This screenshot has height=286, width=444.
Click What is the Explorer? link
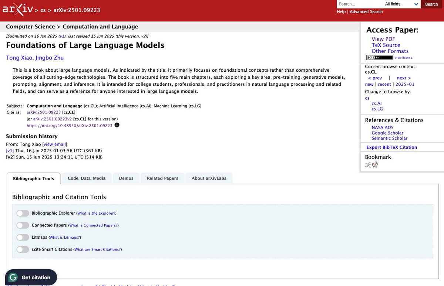(96, 213)
